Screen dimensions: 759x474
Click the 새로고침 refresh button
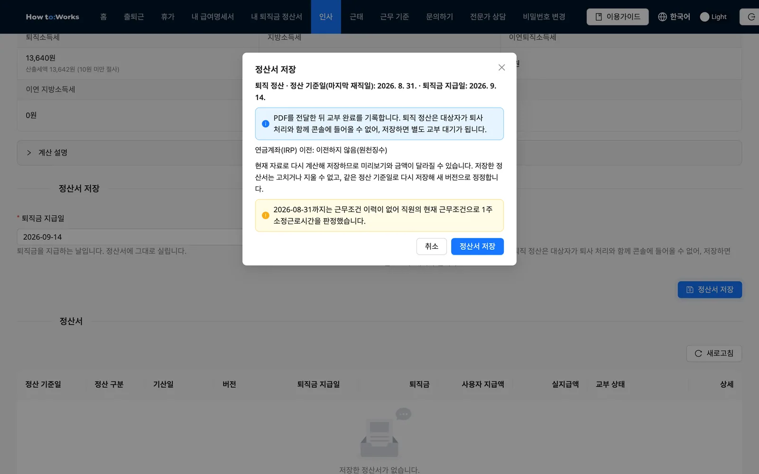click(x=714, y=354)
